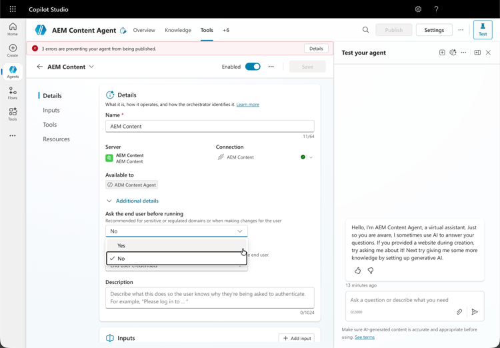Select Tools in the section nav
The width and height of the screenshot is (500, 348).
(50, 125)
